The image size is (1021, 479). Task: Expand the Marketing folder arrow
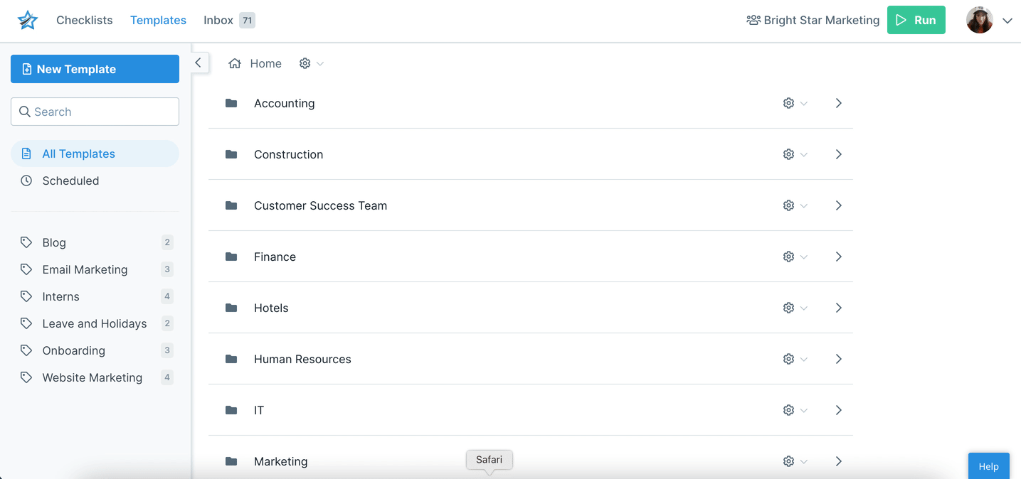[x=839, y=461]
